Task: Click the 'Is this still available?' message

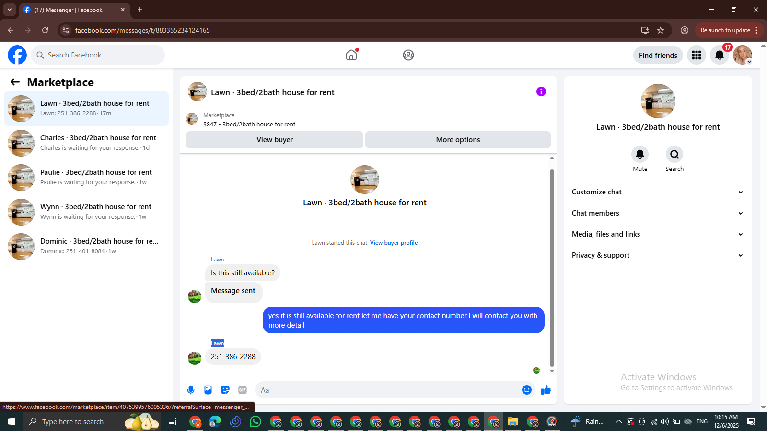Action: tap(243, 273)
